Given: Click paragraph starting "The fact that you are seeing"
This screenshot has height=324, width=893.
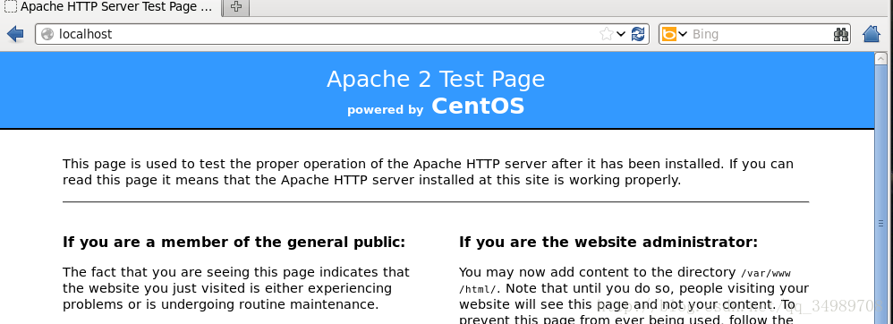Looking at the screenshot, I should click(236, 288).
